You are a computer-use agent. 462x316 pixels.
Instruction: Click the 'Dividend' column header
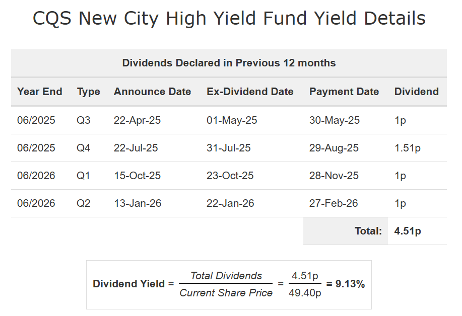tap(416, 92)
